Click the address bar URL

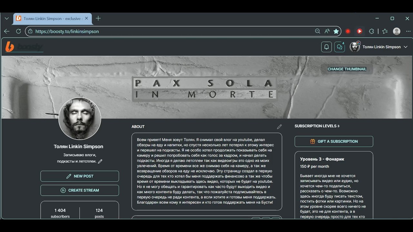point(67,31)
